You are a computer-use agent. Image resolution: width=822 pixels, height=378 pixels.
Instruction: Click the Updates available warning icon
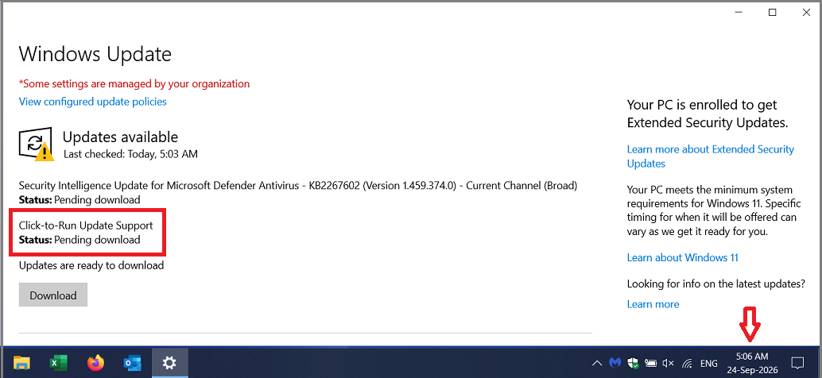pos(37,144)
